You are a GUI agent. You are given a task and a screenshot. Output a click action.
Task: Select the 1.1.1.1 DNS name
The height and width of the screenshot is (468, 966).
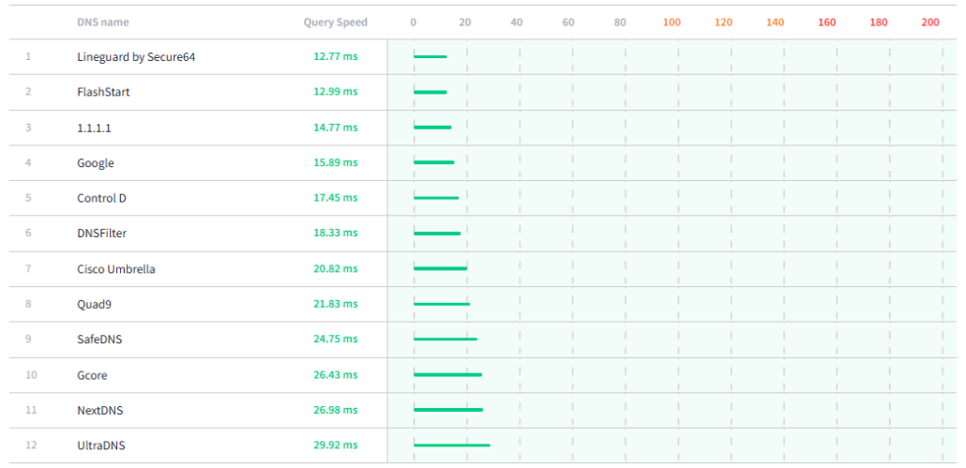coord(95,128)
